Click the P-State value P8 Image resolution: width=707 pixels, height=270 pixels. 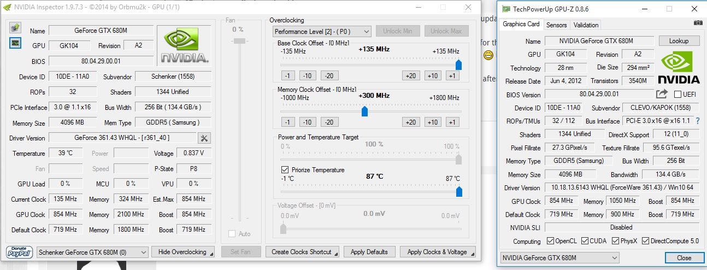(x=194, y=169)
